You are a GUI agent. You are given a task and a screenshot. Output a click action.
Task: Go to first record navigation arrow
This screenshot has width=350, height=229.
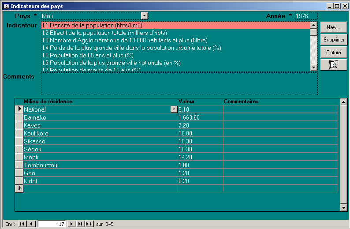pyautogui.click(x=22, y=224)
